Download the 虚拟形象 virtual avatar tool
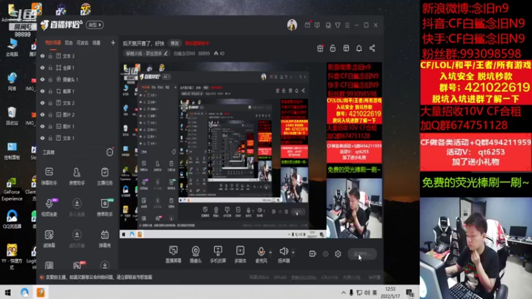This screenshot has width=532, height=299. click(76, 239)
